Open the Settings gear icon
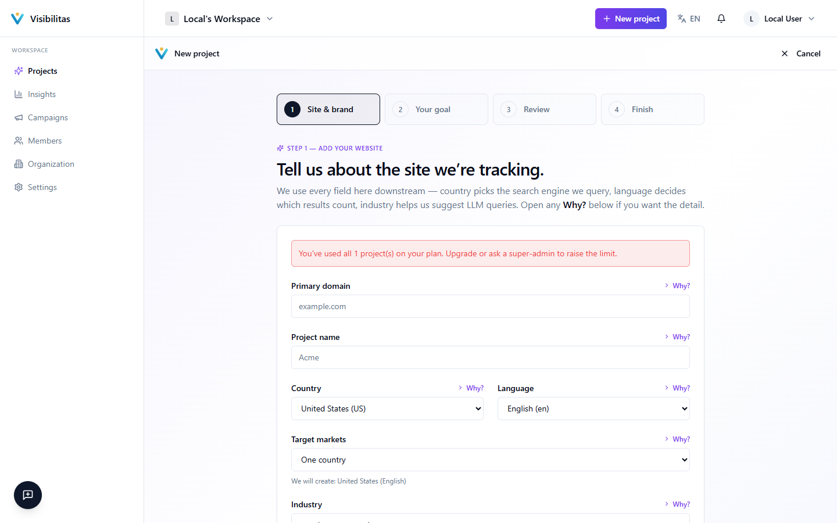The height and width of the screenshot is (523, 837). 19,187
